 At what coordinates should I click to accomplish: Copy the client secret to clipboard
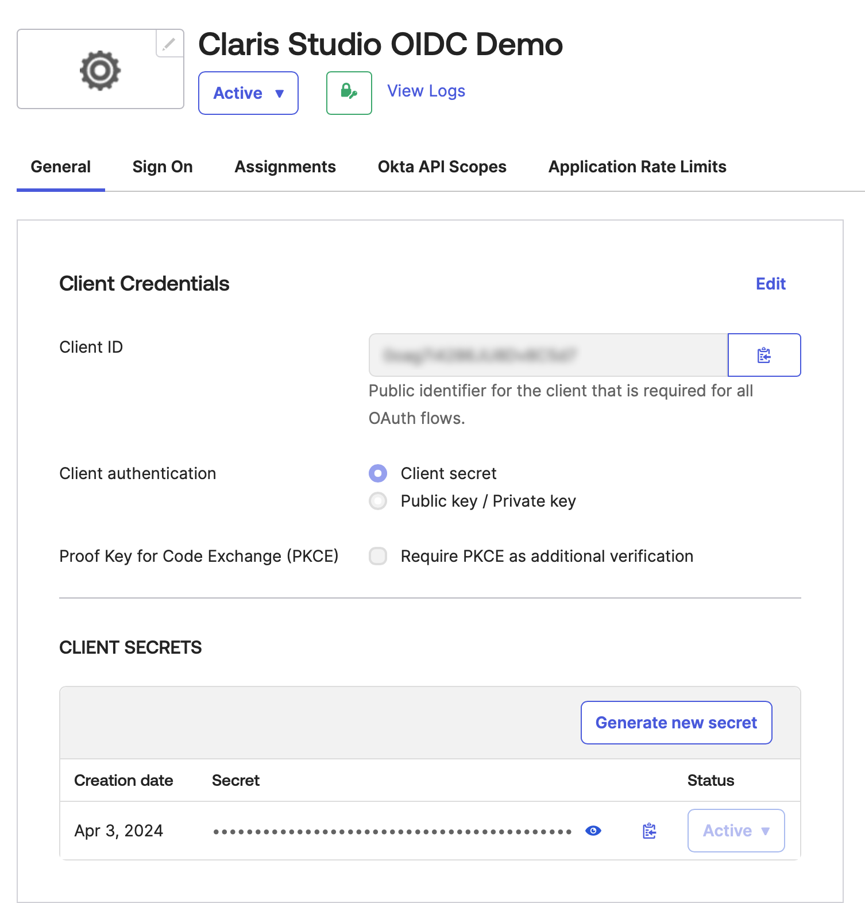pos(649,831)
